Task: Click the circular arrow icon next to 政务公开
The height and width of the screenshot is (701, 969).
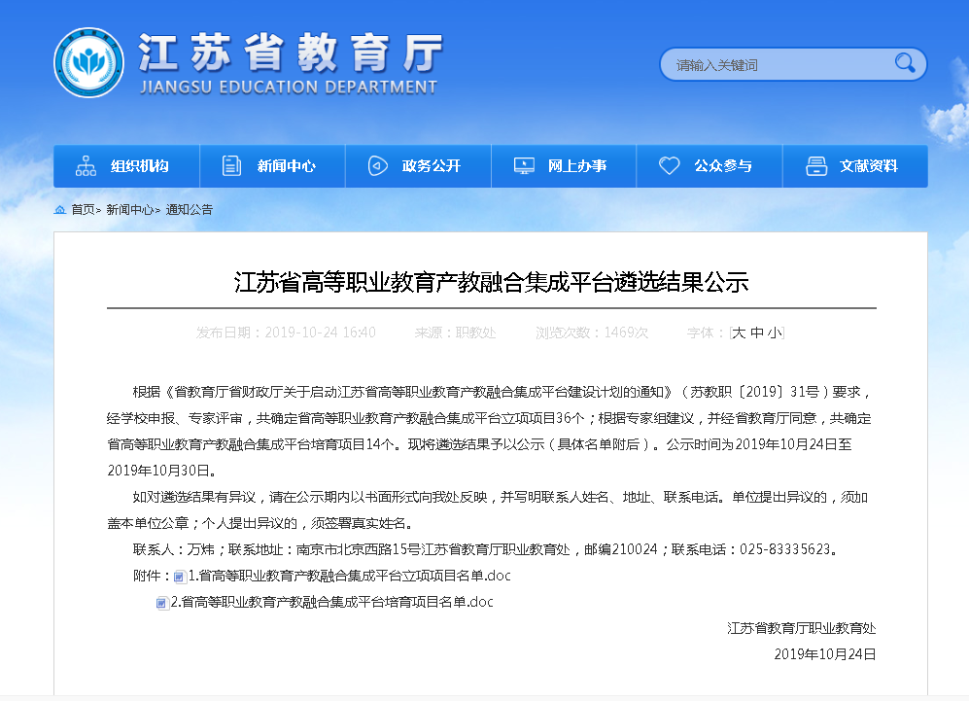Action: coord(377,165)
